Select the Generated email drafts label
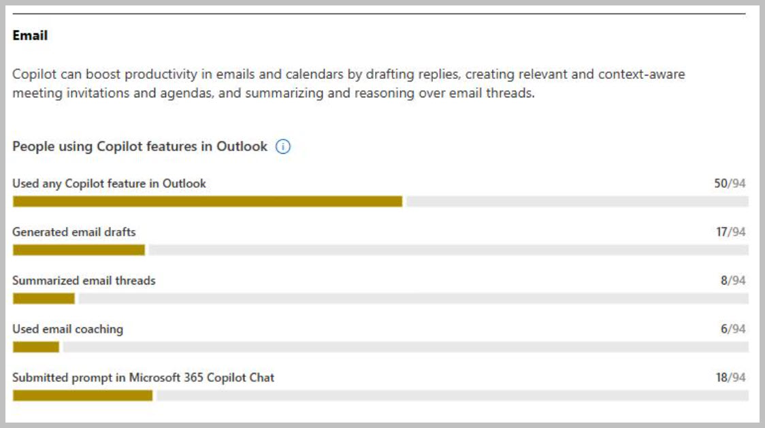The image size is (765, 428). 74,232
